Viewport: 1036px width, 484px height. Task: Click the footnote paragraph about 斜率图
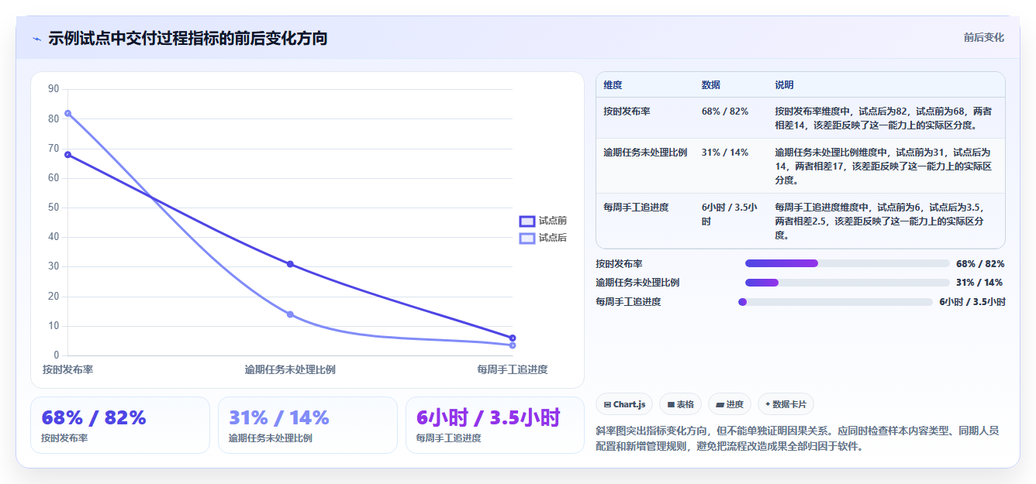(799, 438)
